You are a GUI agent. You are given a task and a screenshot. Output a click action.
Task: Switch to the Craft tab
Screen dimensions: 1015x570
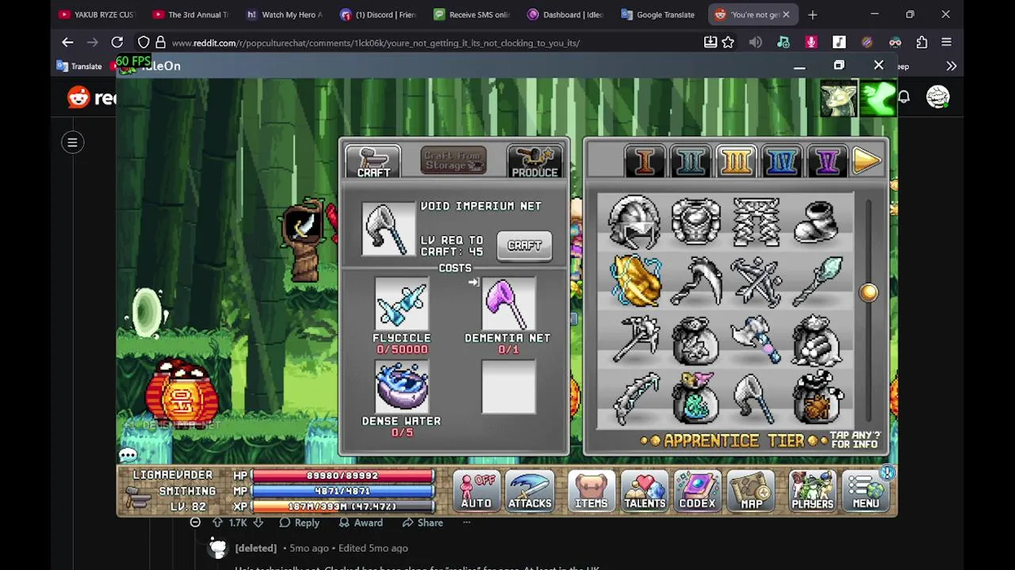pyautogui.click(x=373, y=161)
